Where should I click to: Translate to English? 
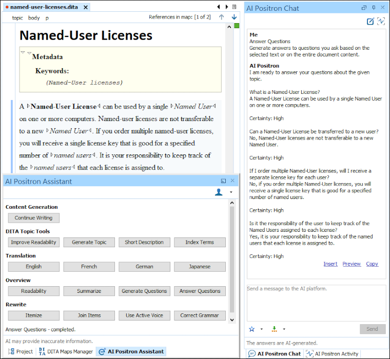tap(33, 267)
